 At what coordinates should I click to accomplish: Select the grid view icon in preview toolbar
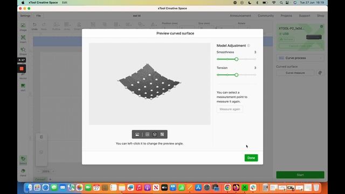click(147, 134)
